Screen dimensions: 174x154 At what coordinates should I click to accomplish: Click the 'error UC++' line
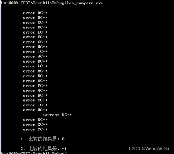35,110
